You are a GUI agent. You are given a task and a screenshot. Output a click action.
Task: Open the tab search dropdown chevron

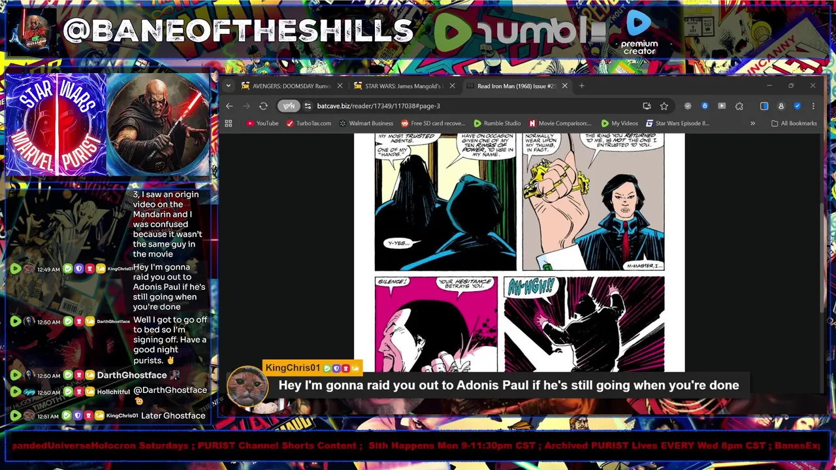point(228,86)
